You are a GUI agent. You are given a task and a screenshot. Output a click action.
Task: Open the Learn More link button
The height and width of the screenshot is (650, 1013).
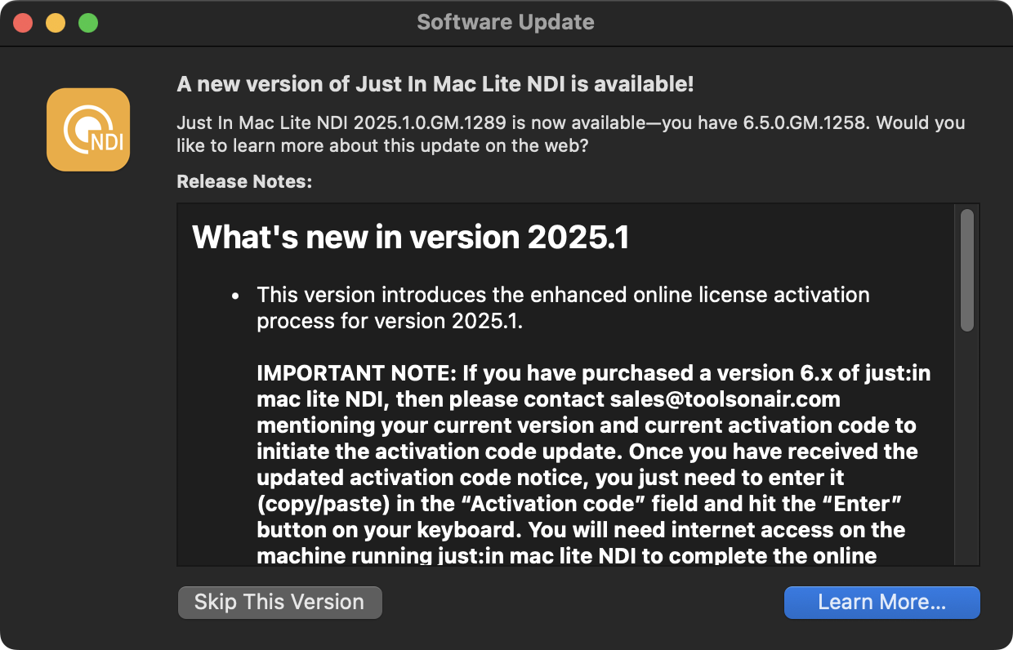(x=881, y=603)
